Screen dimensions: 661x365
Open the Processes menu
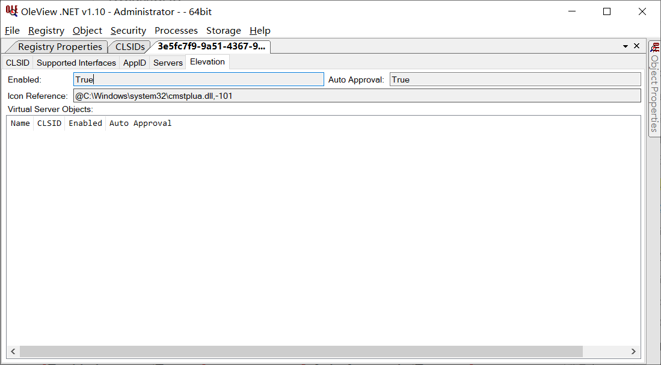176,30
